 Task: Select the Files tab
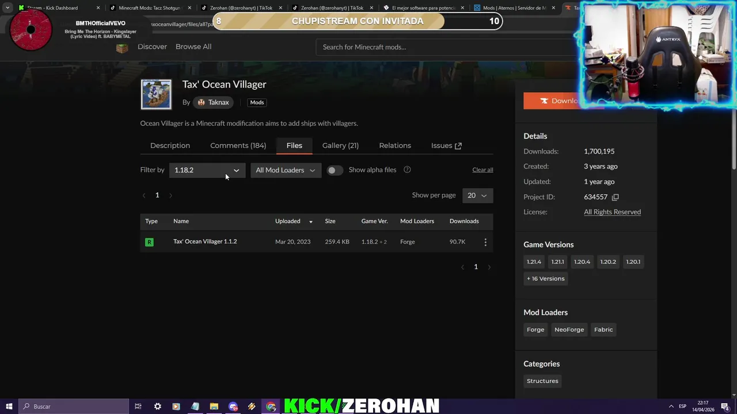(294, 145)
